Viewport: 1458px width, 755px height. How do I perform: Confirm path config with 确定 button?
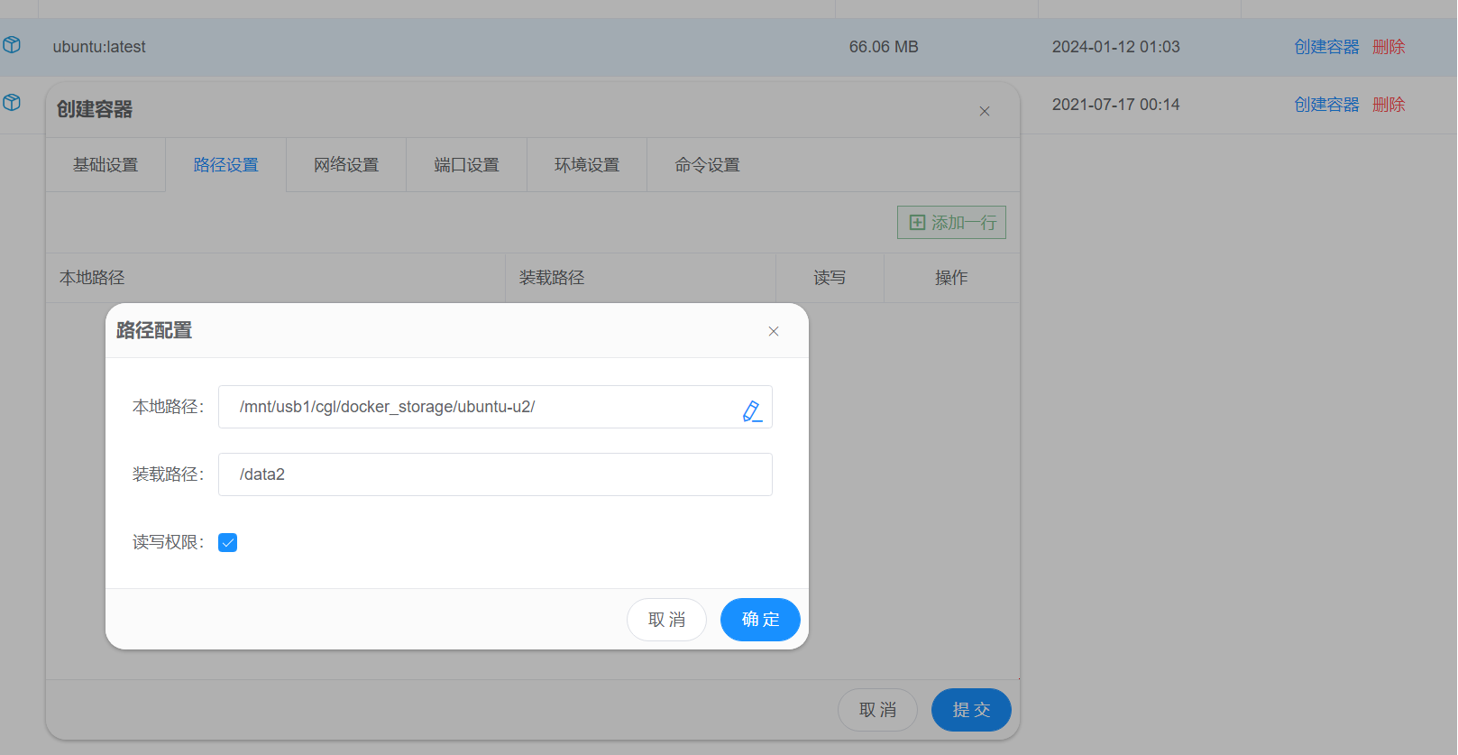[x=760, y=620]
